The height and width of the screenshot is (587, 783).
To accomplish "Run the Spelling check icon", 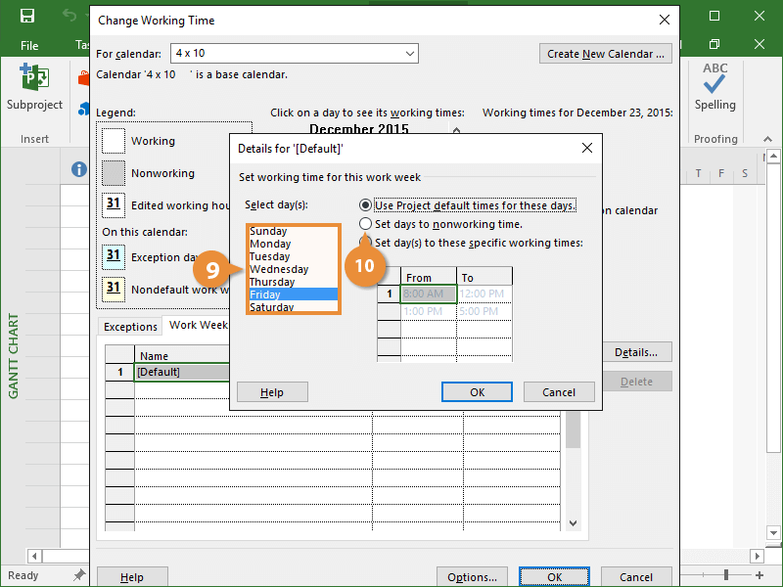I will 714,78.
